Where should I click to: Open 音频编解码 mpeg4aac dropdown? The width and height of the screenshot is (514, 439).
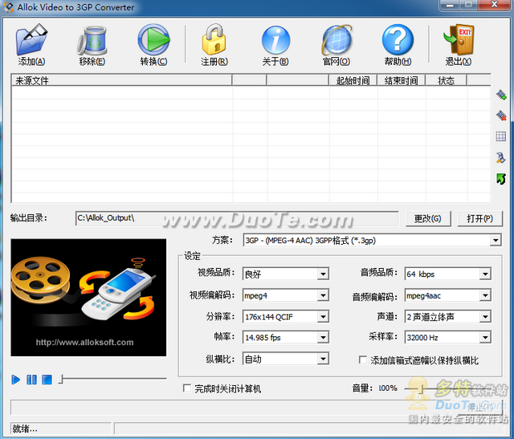[x=485, y=295]
